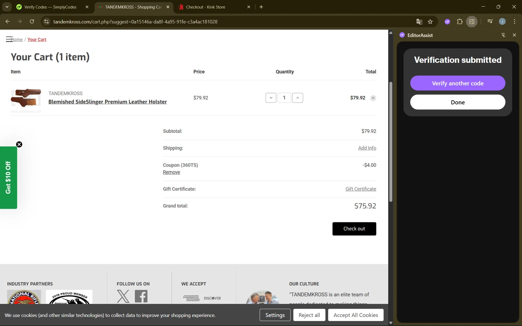Reload the current page
This screenshot has width=522, height=326.
(32, 22)
